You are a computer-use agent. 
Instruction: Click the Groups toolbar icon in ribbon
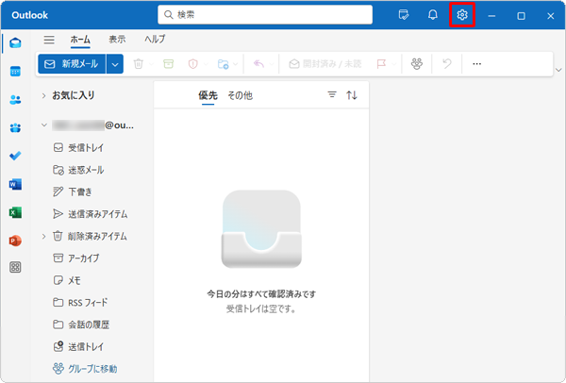(x=417, y=64)
